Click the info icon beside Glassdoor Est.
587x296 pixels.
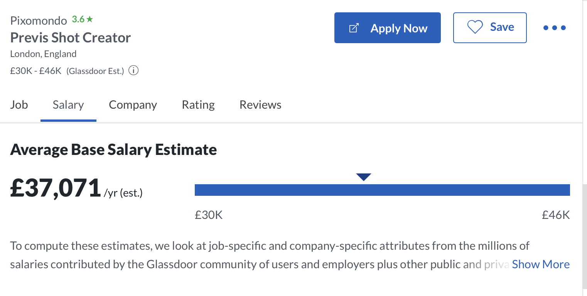133,71
